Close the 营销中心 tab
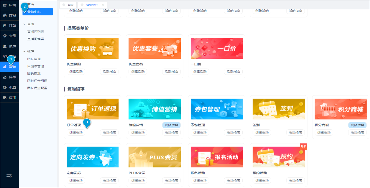The height and width of the screenshot is (188, 370). [103, 5]
